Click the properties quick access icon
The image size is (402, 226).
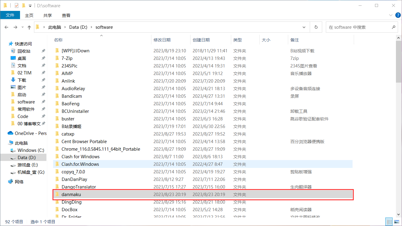tap(16, 5)
